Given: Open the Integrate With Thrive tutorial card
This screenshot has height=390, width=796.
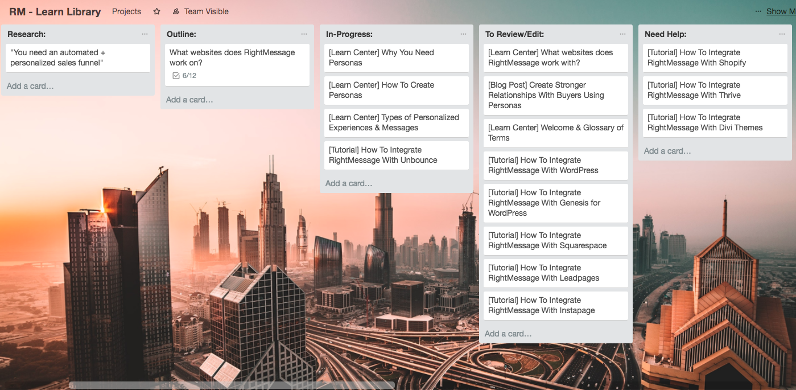Looking at the screenshot, I should click(715, 91).
